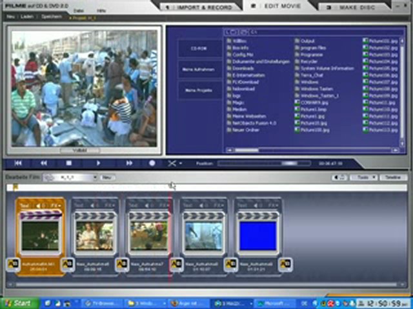The height and width of the screenshot is (309, 413).
Task: Jump to the movie start using skip-back
Action: [18, 164]
